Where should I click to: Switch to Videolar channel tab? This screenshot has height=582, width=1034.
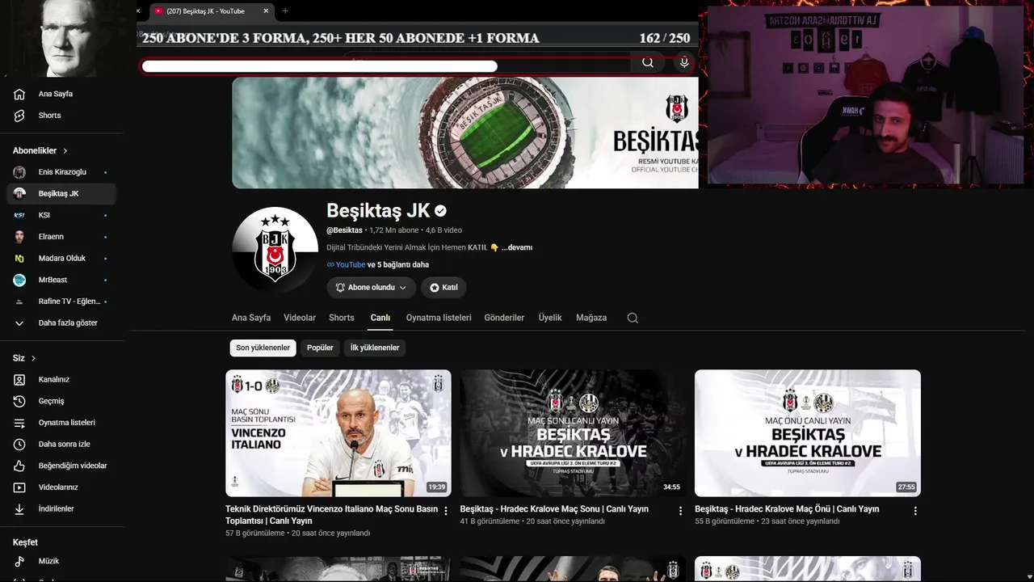point(300,318)
